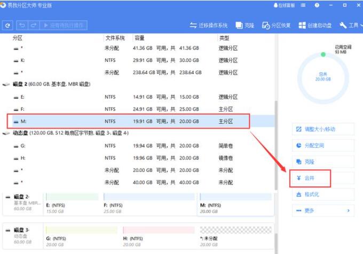Image resolution: width=363 pixels, height=254 pixels.
Task: Click 克隆 in the right side panel
Action: click(323, 162)
